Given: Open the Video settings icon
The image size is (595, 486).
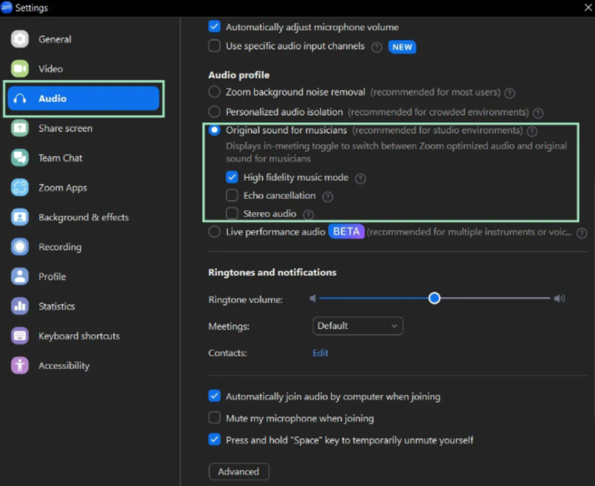Looking at the screenshot, I should [19, 68].
